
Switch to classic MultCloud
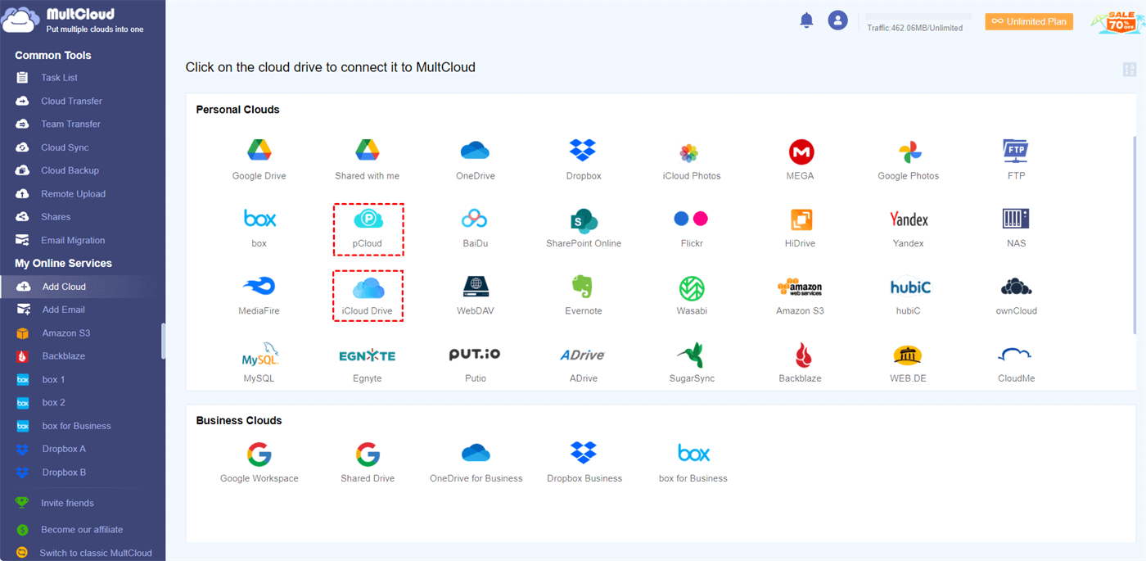pyautogui.click(x=96, y=553)
